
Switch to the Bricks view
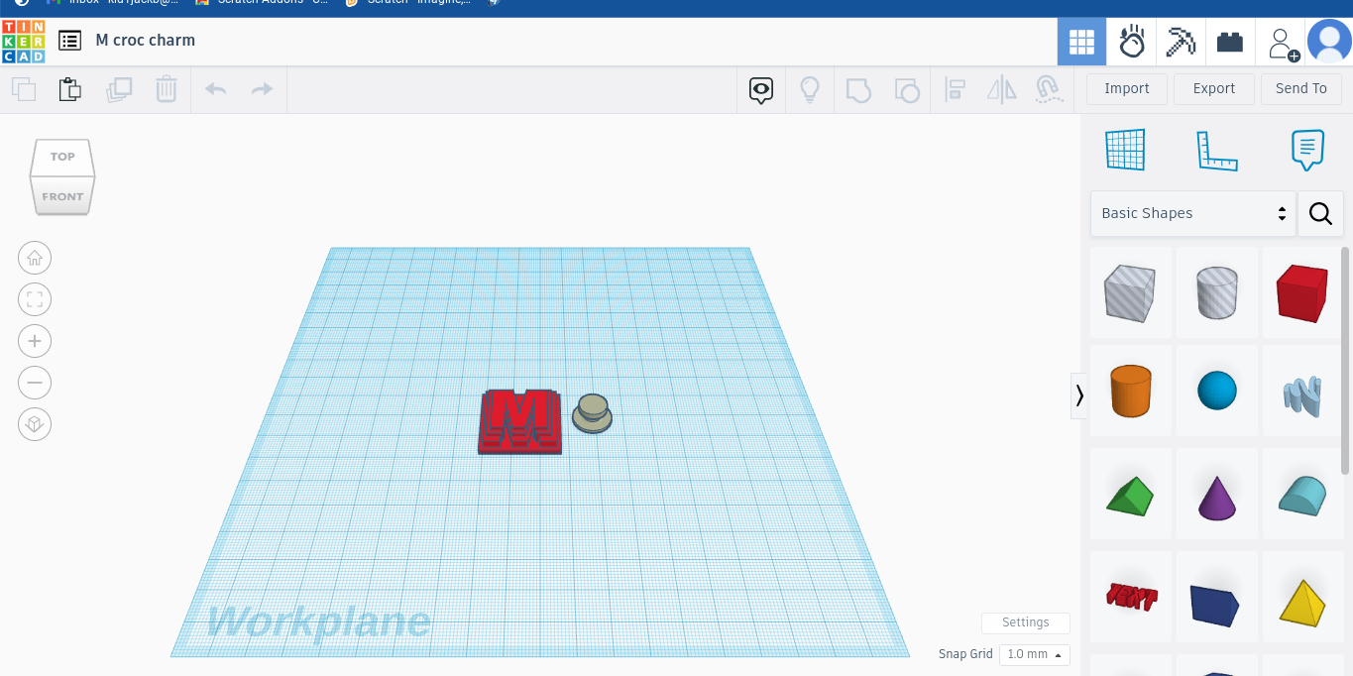pos(1230,42)
